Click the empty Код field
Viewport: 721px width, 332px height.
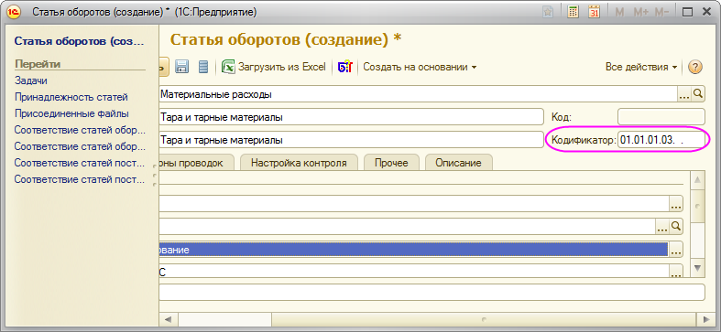tap(661, 117)
